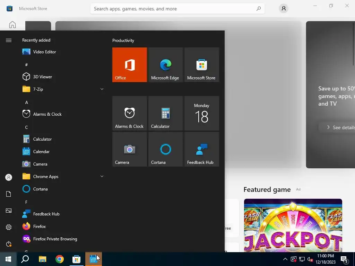
Task: Go to Home in Microsoft Store
Action: point(12,25)
